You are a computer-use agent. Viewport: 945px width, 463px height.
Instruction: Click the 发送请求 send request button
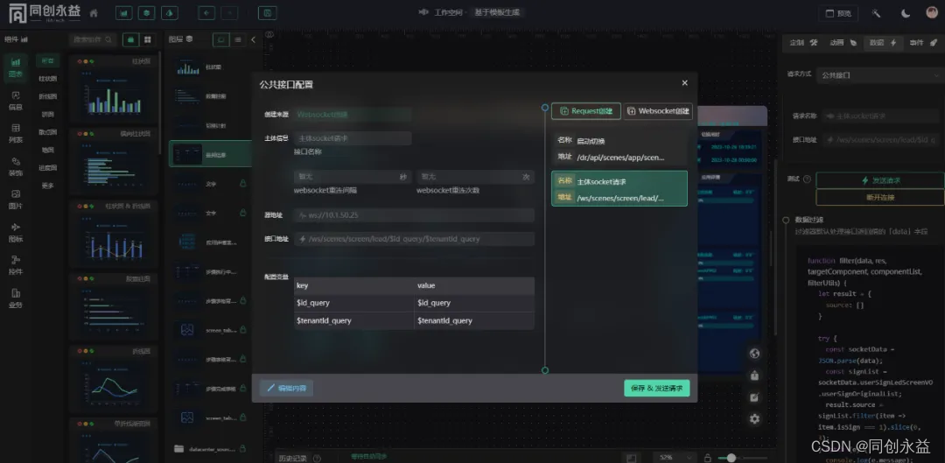pos(880,180)
